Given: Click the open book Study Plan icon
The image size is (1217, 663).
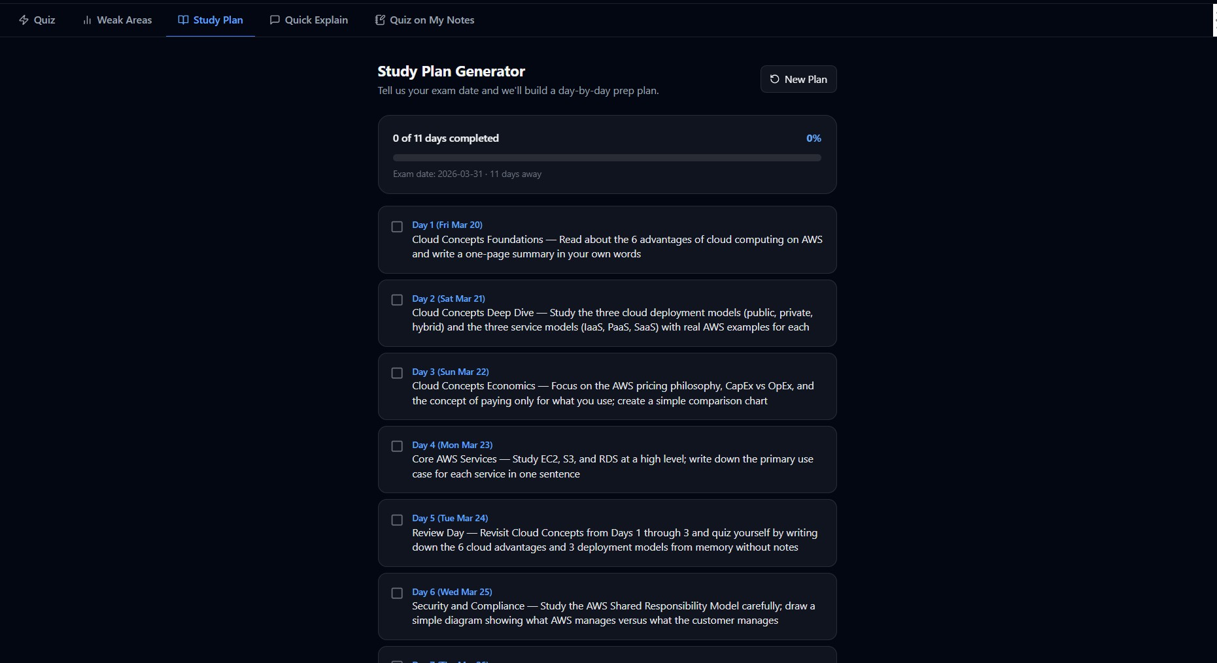Looking at the screenshot, I should 183,20.
